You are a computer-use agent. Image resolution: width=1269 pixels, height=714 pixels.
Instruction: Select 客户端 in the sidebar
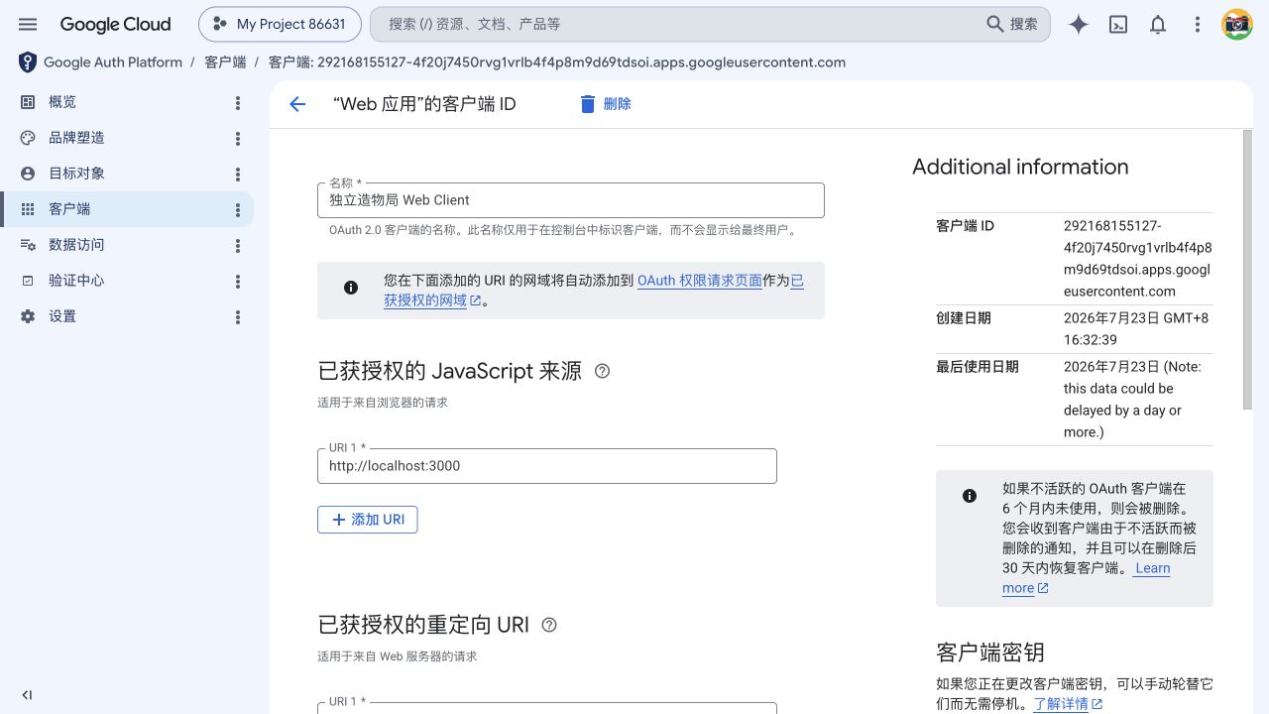pos(127,209)
